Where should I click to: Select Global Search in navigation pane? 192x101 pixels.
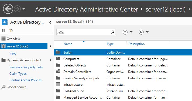(x=16, y=87)
